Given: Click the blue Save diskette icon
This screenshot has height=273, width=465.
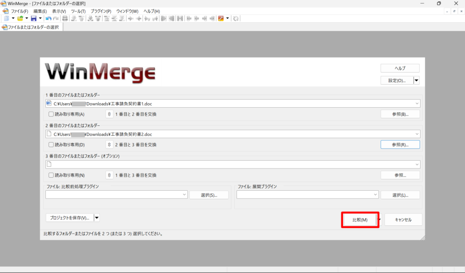Looking at the screenshot, I should (35, 19).
